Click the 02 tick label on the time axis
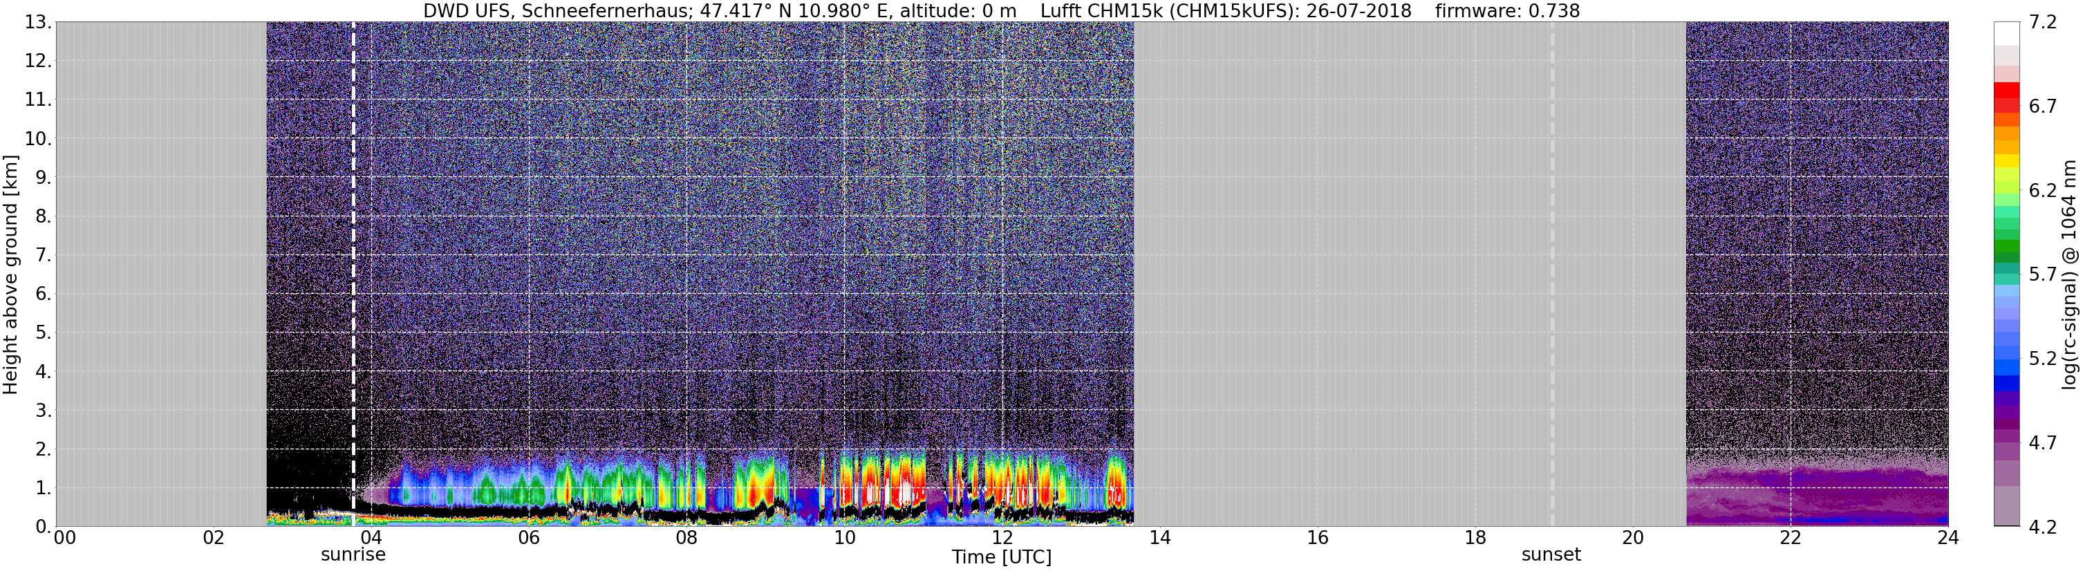This screenshot has width=2083, height=571. 214,538
